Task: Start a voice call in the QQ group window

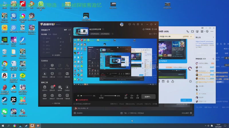Action: [x=188, y=31]
